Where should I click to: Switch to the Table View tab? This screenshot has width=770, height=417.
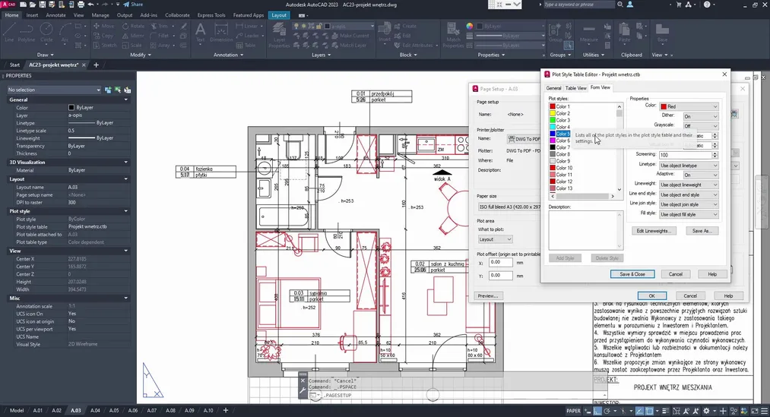pyautogui.click(x=575, y=88)
